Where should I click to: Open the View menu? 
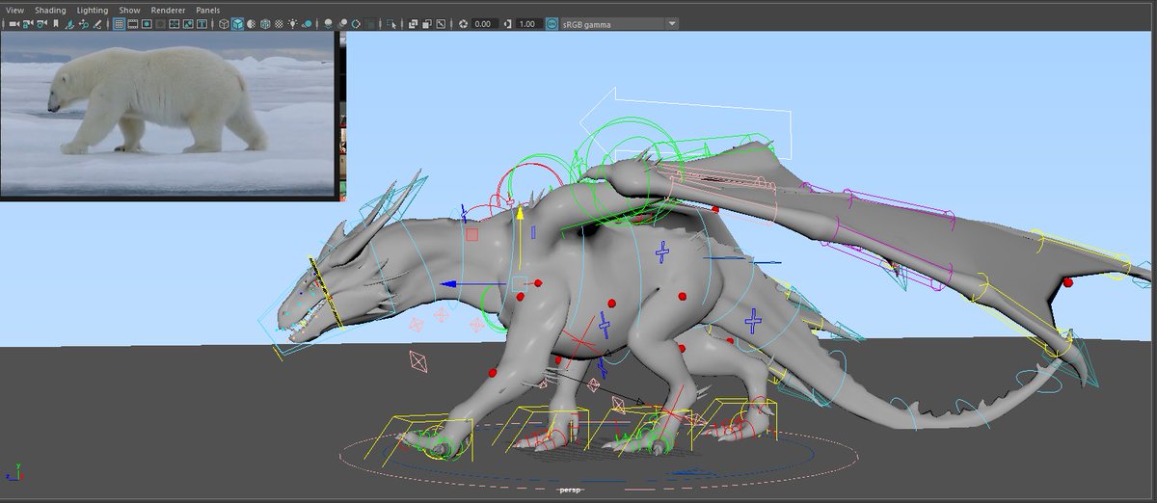pyautogui.click(x=14, y=10)
